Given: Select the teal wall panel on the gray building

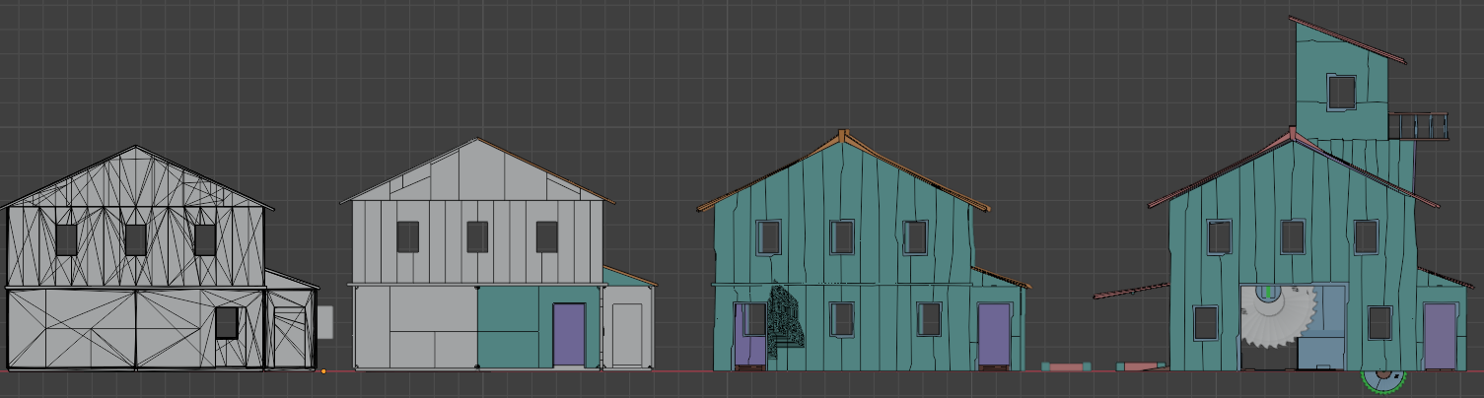Looking at the screenshot, I should [515, 327].
